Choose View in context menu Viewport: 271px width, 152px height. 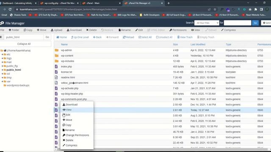(67, 110)
